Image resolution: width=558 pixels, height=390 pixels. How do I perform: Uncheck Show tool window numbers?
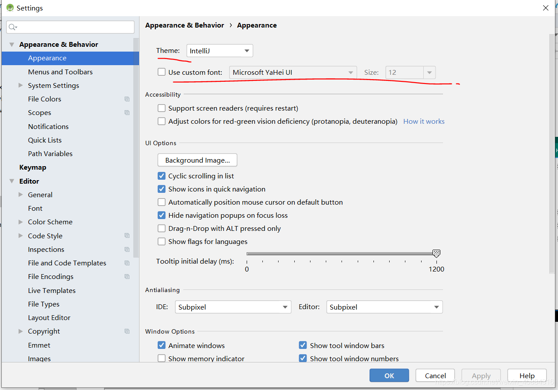pos(303,359)
